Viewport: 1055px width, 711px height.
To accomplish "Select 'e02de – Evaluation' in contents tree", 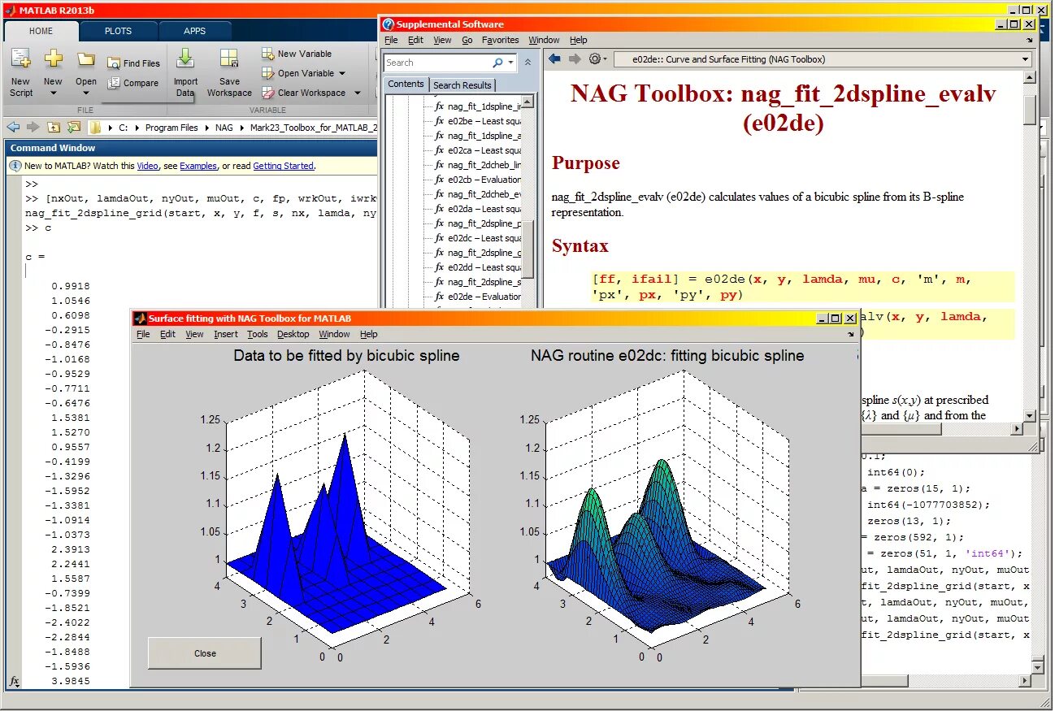I will [x=484, y=297].
